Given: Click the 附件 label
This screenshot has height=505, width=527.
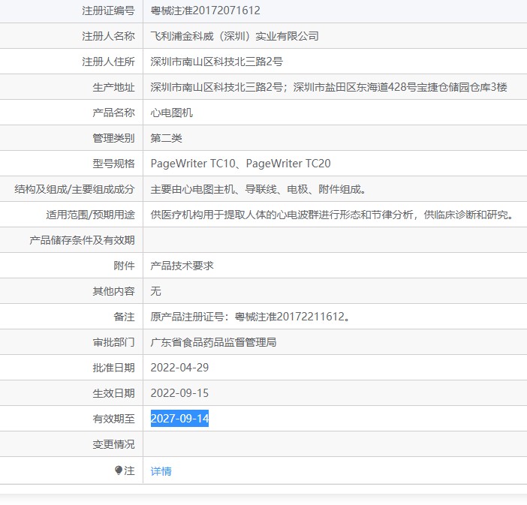Looking at the screenshot, I should pos(124,266).
